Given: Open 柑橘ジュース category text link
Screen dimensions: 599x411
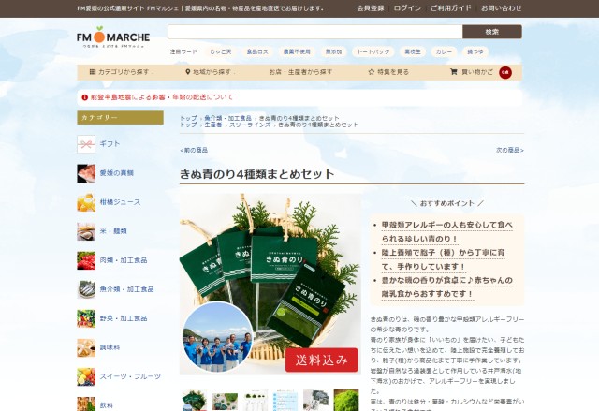Looking at the screenshot, I should [120, 202].
